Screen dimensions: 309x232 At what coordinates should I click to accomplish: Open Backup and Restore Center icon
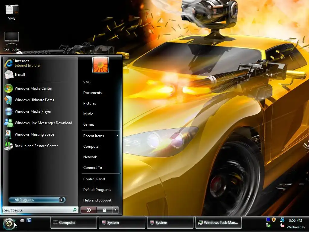click(9, 146)
